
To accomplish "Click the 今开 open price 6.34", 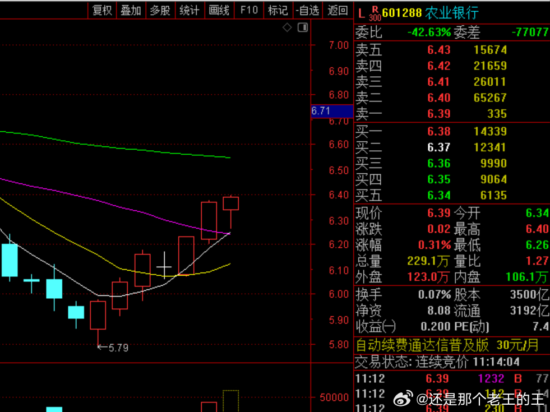I will coord(537,213).
